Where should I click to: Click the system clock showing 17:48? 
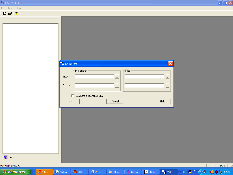coord(227,172)
